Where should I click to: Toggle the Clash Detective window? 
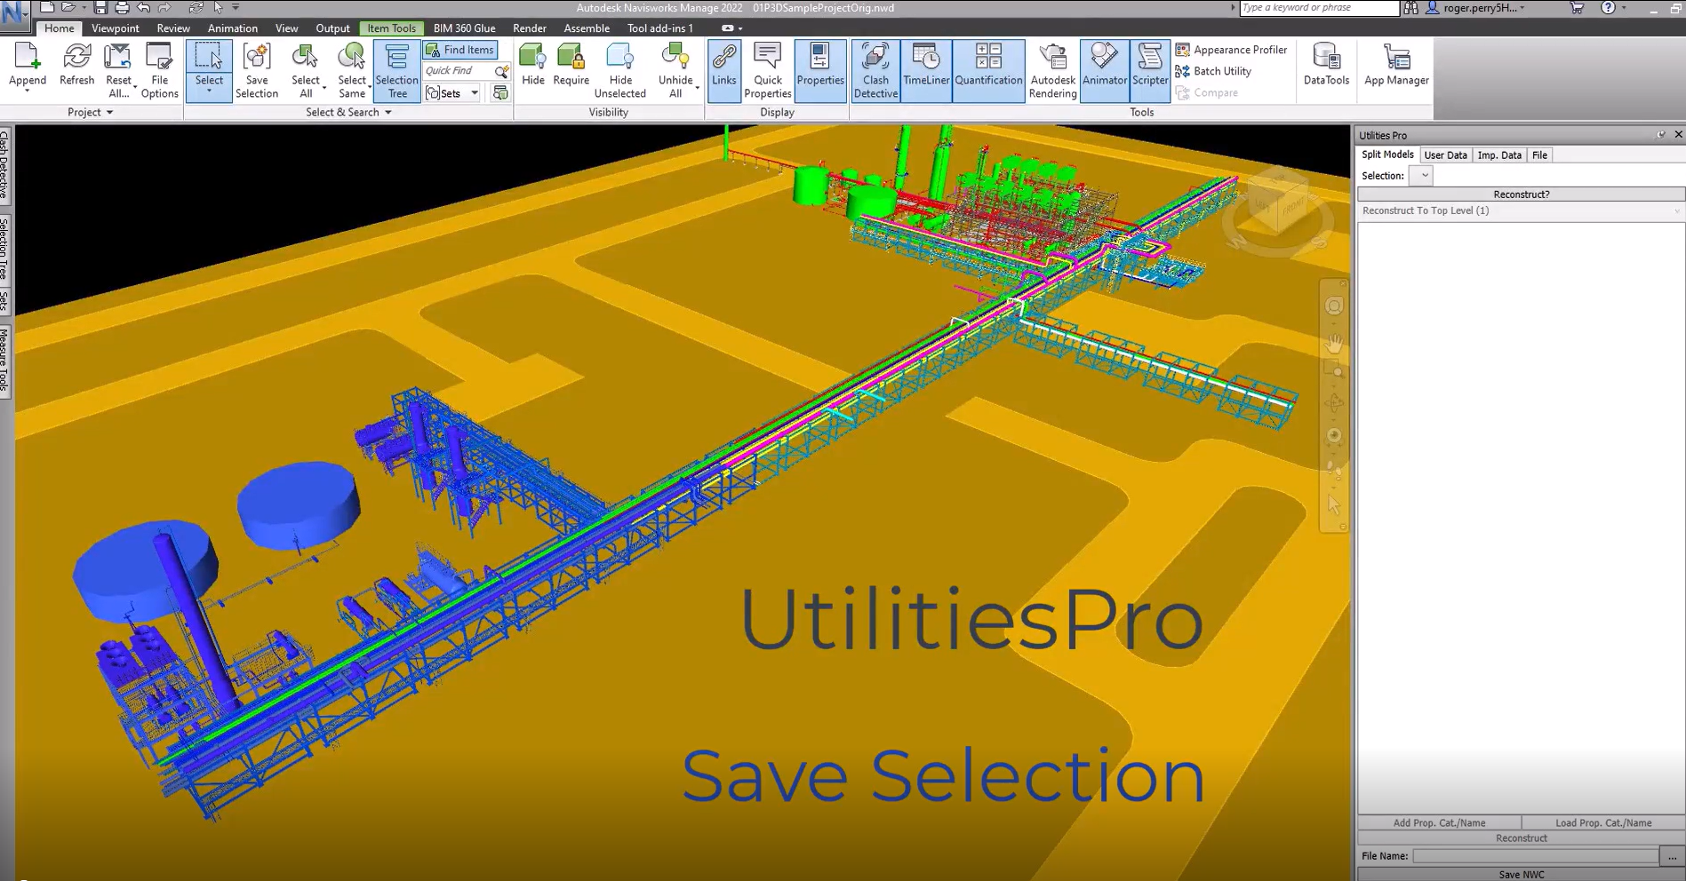coord(875,70)
